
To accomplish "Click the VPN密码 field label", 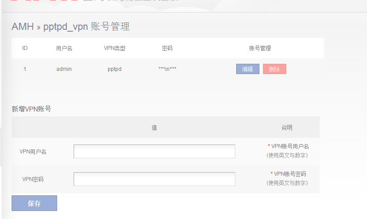I will tap(33, 179).
